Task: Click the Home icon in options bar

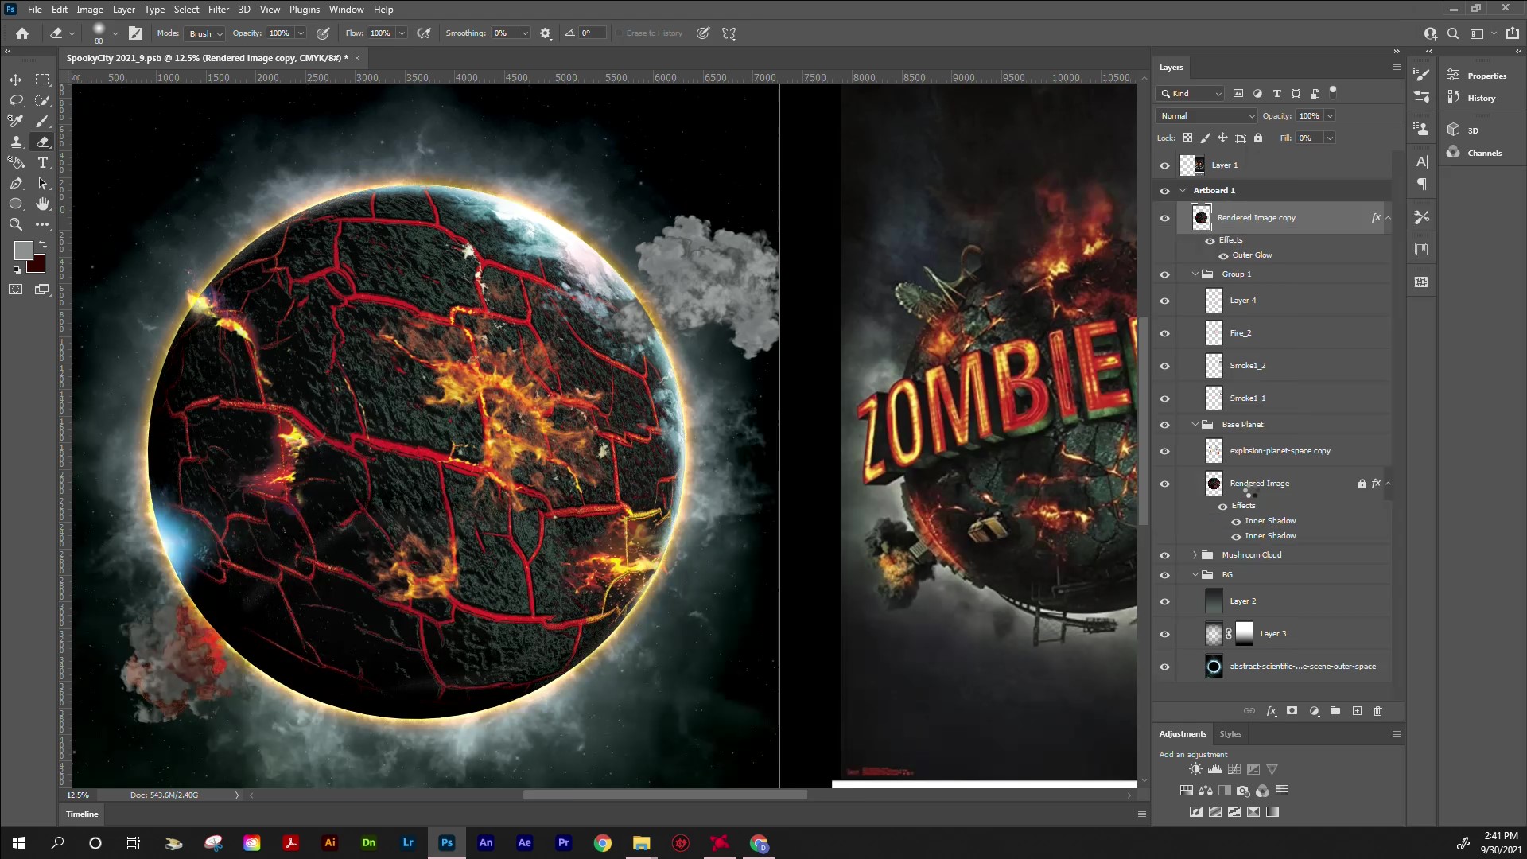Action: click(22, 33)
